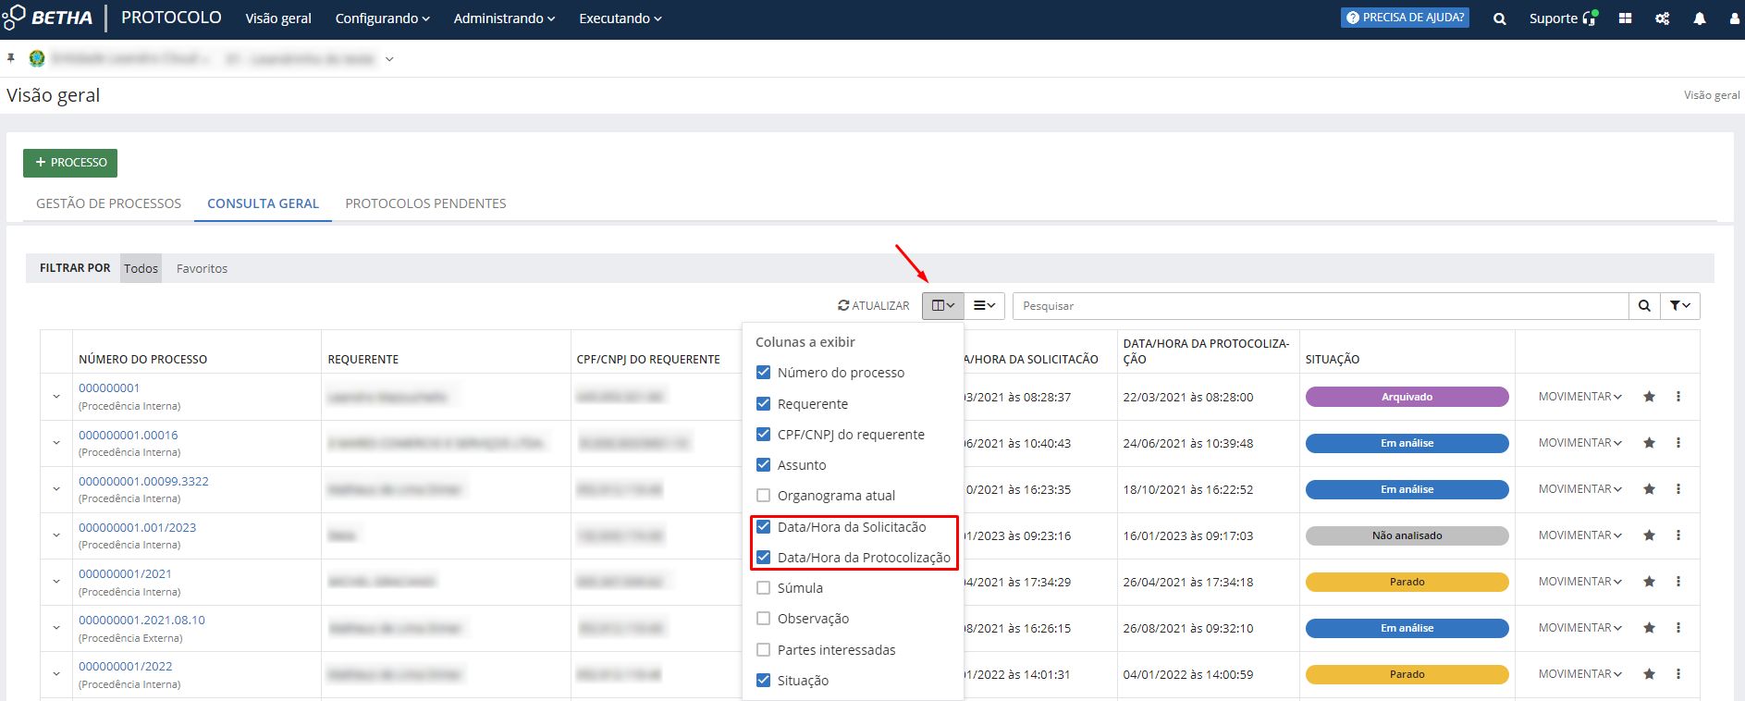The height and width of the screenshot is (701, 1745).
Task: Enable the Organograma atual column
Action: coord(764,496)
